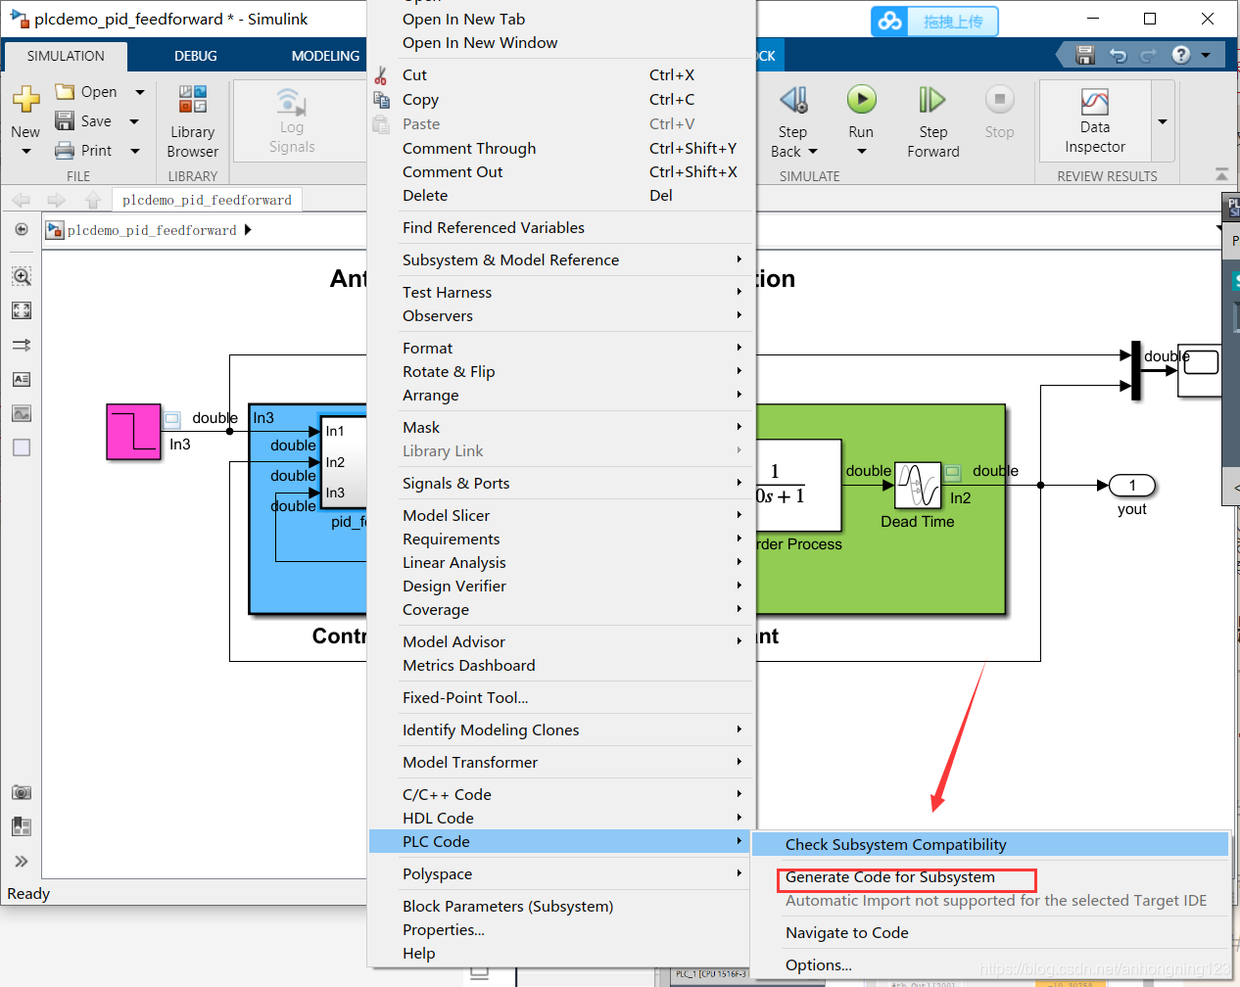The width and height of the screenshot is (1240, 987).
Task: Open the Save button dropdown arrow
Action: point(134,121)
